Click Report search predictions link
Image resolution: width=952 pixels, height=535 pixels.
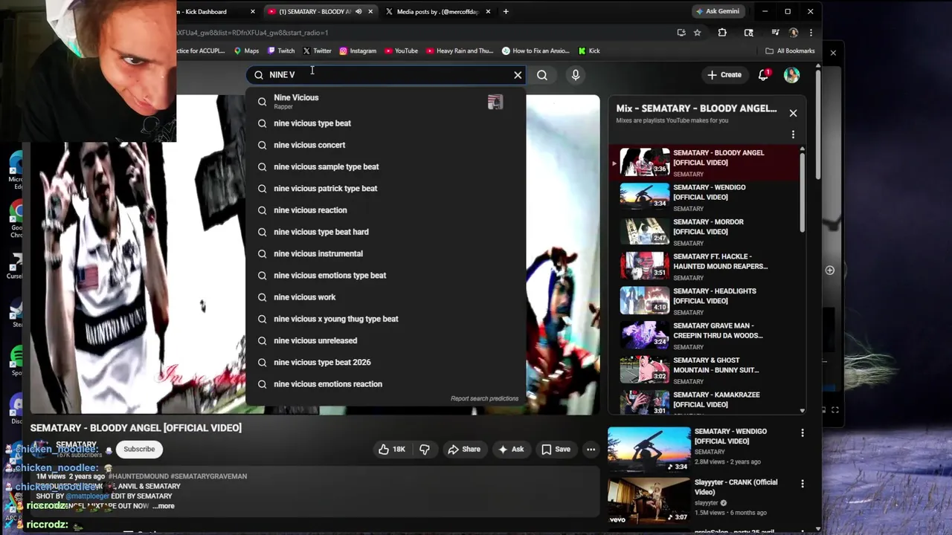point(484,399)
